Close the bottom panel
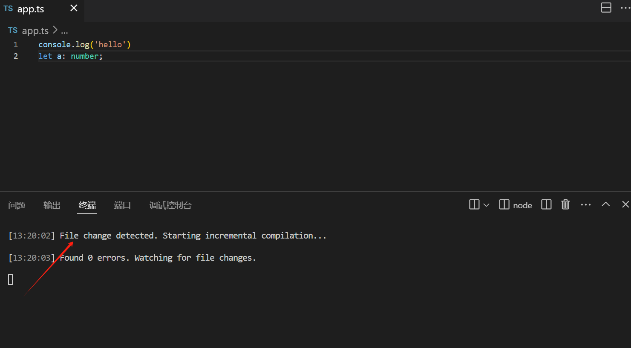The height and width of the screenshot is (348, 631). click(x=625, y=204)
